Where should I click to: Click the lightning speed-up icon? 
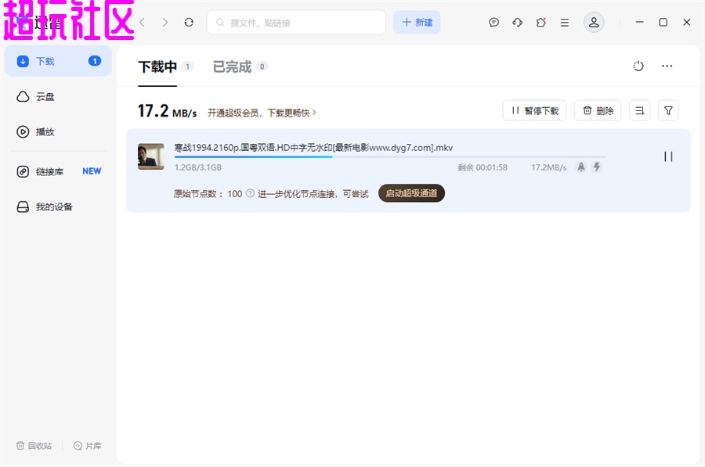[597, 167]
